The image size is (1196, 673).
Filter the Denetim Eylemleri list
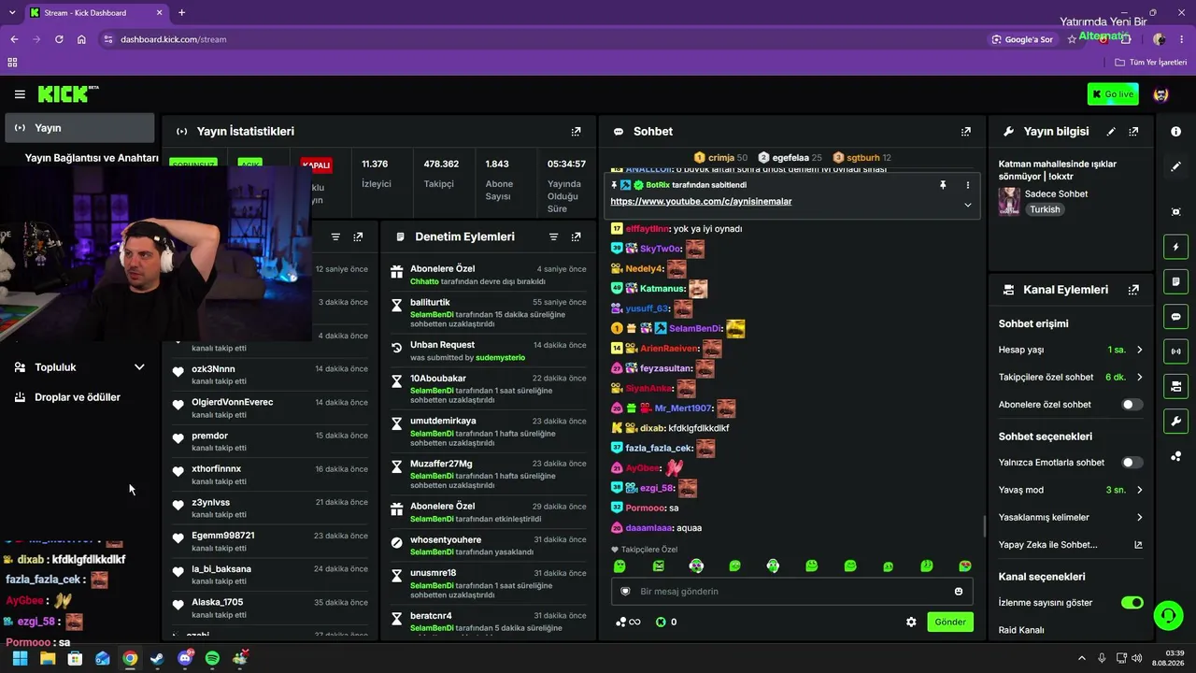(553, 237)
